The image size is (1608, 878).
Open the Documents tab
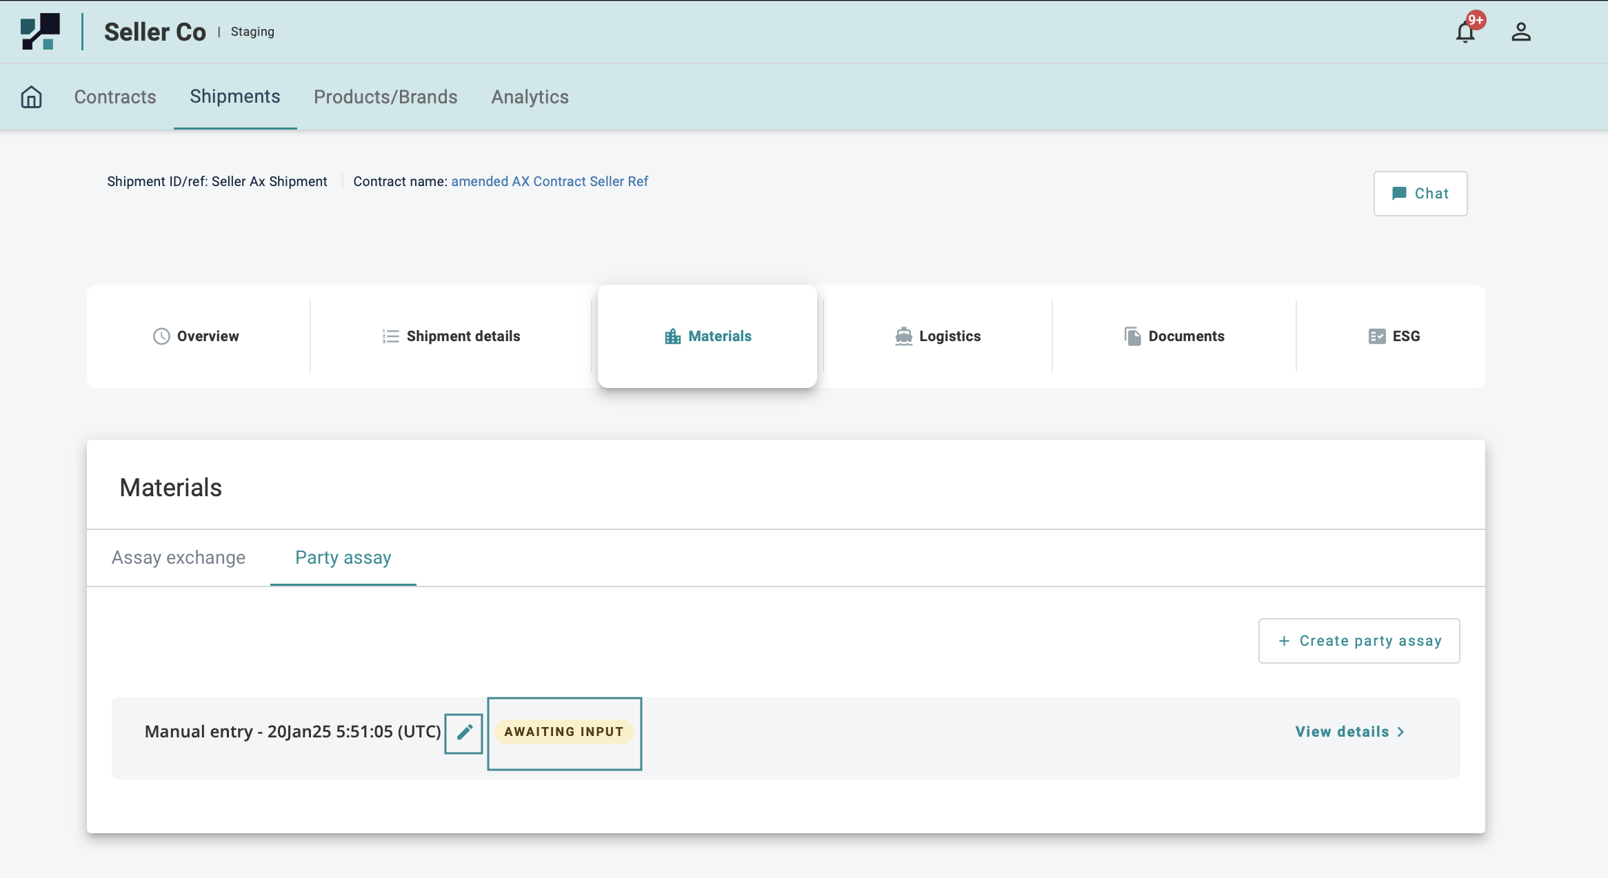point(1174,336)
